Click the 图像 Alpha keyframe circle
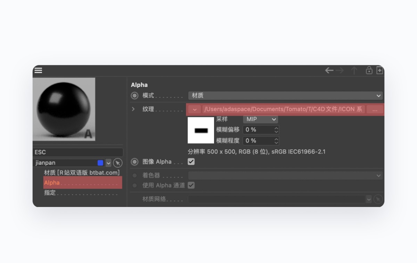This screenshot has width=417, height=263. [x=134, y=162]
